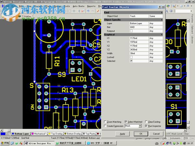Image resolution: width=195 pixels, height=146 pixels.
Task: Enable Clear Existing checkbox
Action: [x=146, y=122]
